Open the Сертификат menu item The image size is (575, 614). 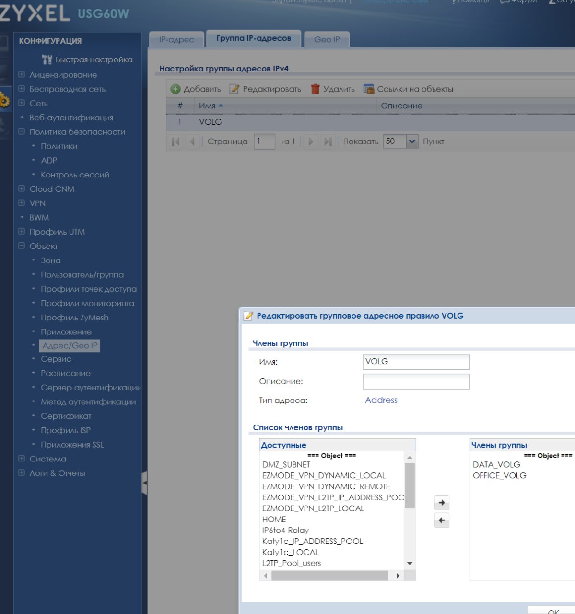[66, 416]
